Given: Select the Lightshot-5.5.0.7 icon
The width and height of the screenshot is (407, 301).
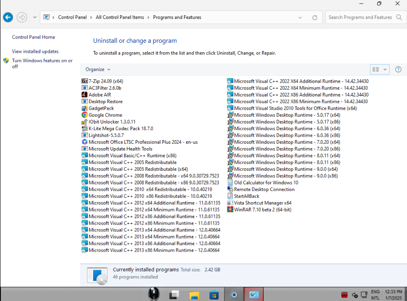Looking at the screenshot, I should (85, 135).
